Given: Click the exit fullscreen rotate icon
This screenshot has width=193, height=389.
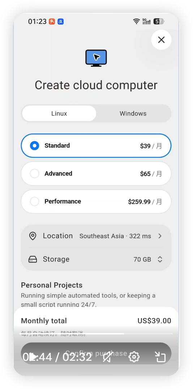Looking at the screenshot, I should click(x=160, y=357).
